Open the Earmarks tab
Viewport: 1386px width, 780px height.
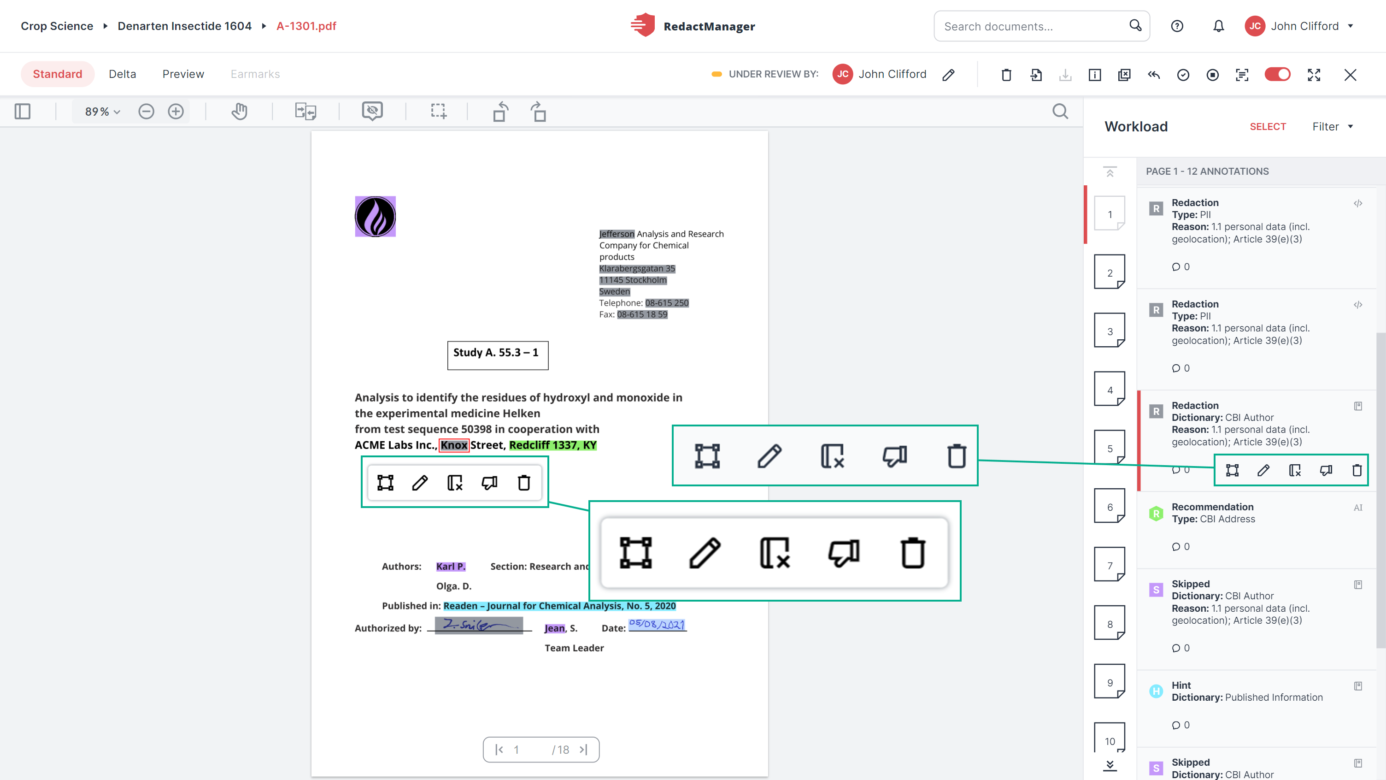click(x=255, y=74)
